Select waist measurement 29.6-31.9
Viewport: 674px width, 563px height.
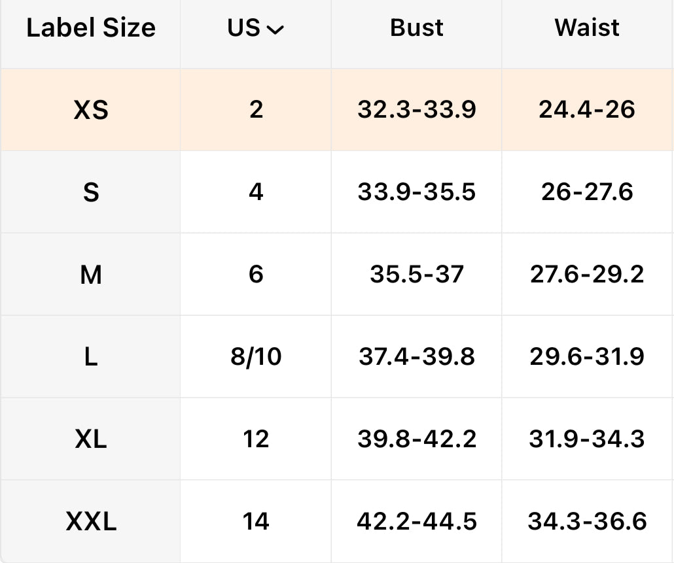click(587, 357)
